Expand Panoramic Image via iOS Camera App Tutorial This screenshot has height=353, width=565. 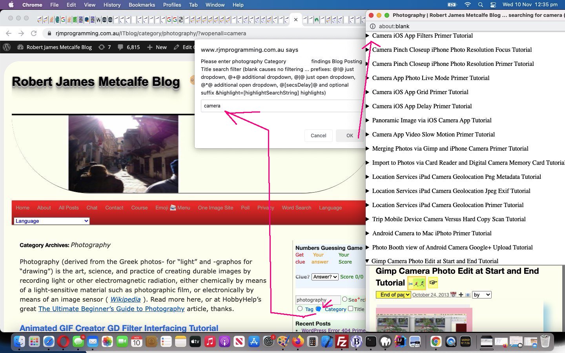point(432,120)
